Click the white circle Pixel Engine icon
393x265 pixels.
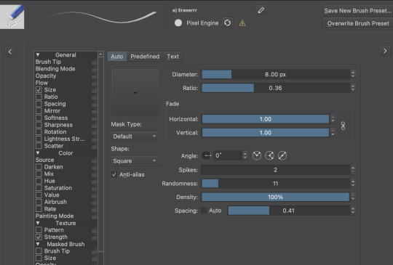click(x=178, y=23)
